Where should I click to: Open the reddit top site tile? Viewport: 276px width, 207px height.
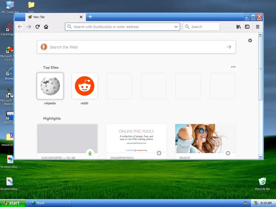85,86
